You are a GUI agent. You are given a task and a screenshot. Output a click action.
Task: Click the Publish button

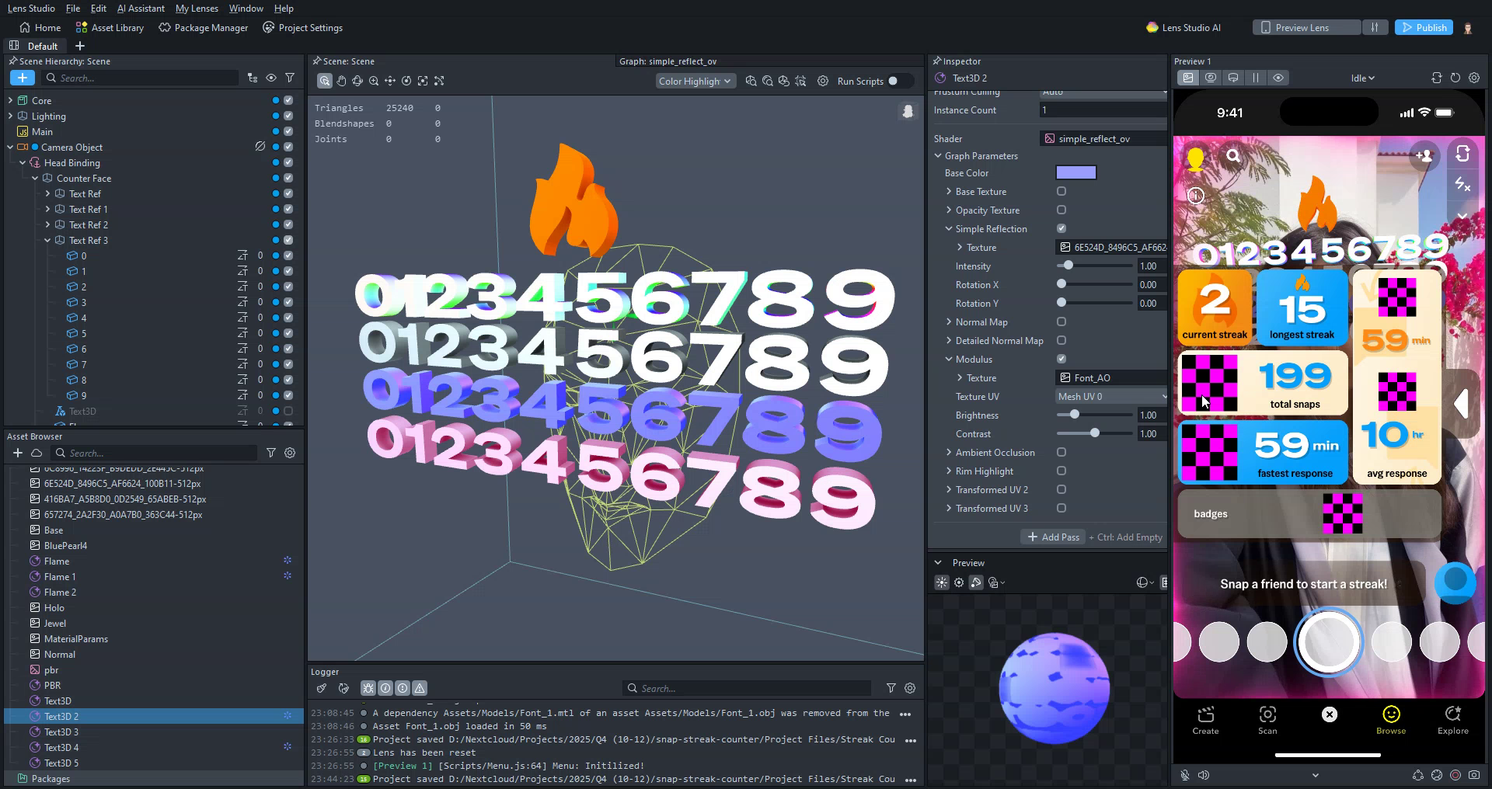pyautogui.click(x=1424, y=28)
